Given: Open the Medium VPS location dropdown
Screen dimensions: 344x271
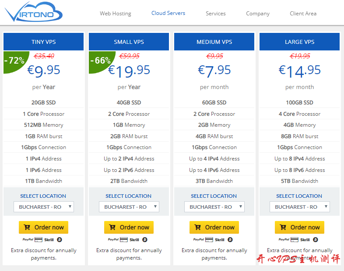Looking at the screenshot, I should 214,207.
